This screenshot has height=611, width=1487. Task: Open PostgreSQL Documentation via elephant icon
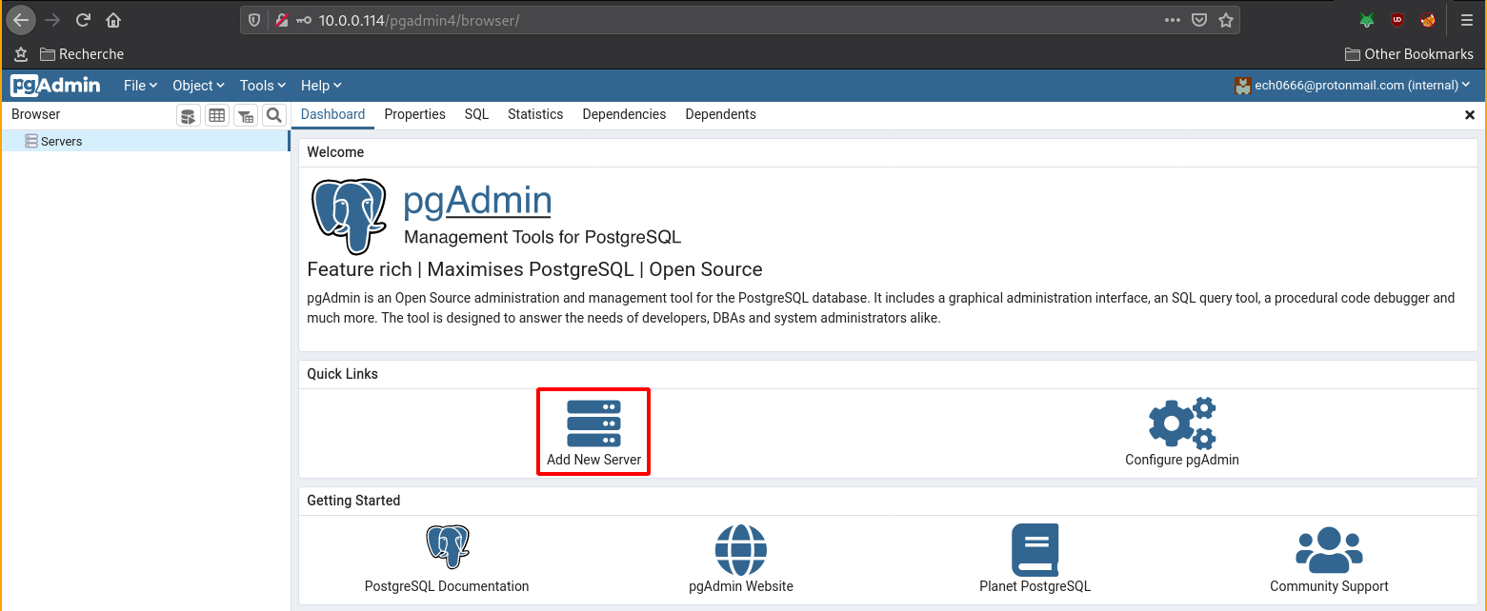point(448,547)
